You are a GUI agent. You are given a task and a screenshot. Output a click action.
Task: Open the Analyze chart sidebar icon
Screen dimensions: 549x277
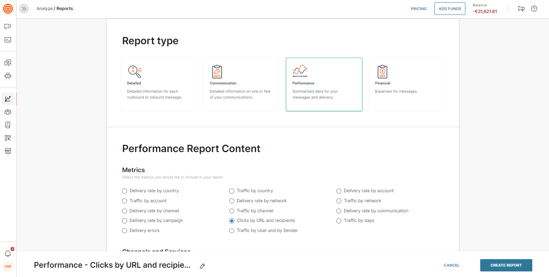(8, 99)
